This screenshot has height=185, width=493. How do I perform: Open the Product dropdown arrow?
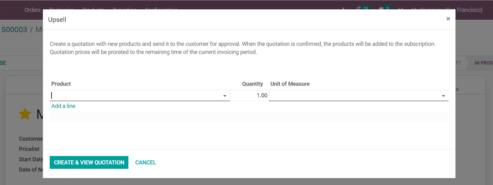[x=225, y=96]
